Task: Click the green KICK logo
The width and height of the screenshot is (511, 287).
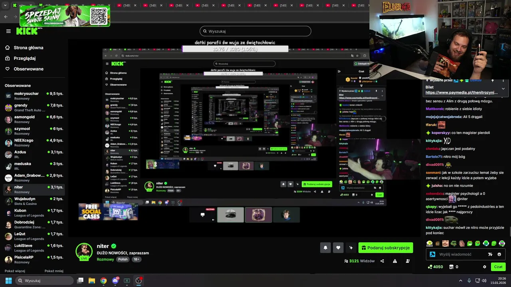Action: 27,31
